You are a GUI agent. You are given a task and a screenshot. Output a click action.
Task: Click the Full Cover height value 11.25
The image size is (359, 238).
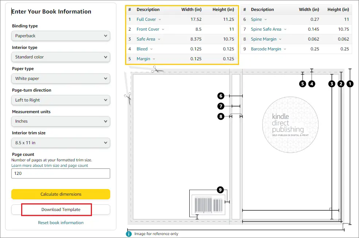tap(228, 19)
